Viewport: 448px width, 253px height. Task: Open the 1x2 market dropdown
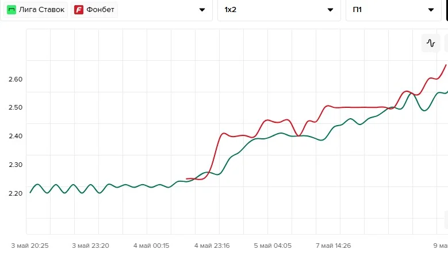tap(279, 10)
